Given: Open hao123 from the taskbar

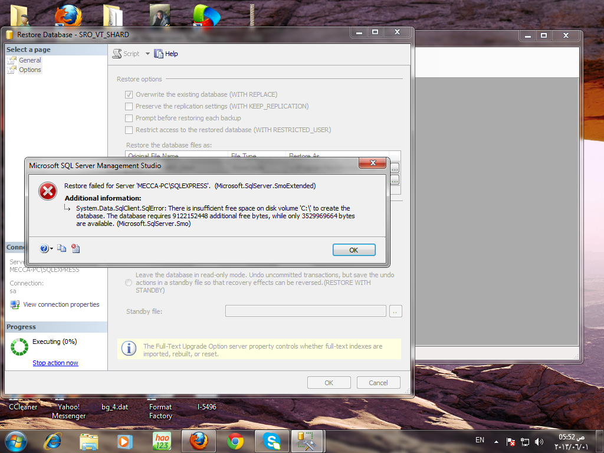Looking at the screenshot, I should tap(162, 441).
